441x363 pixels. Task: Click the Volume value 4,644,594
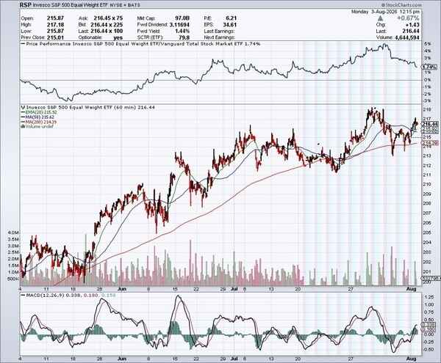407,37
